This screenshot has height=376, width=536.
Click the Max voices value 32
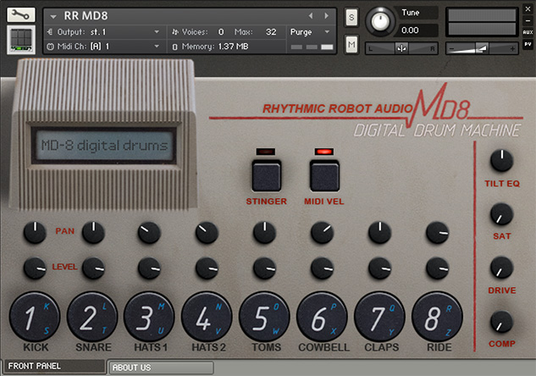(271, 32)
